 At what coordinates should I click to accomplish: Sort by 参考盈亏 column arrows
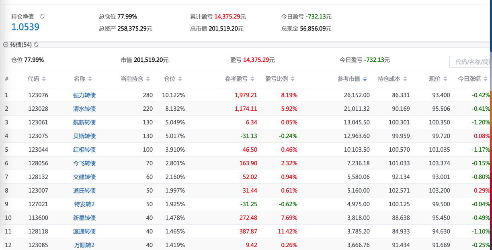pos(252,79)
